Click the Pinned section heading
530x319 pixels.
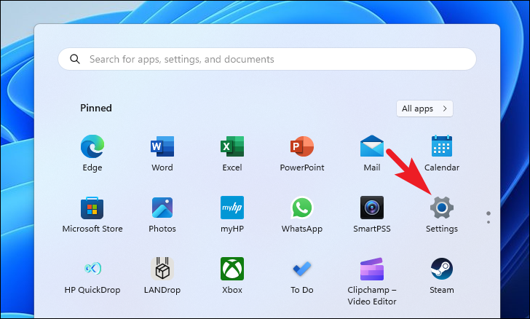click(96, 108)
